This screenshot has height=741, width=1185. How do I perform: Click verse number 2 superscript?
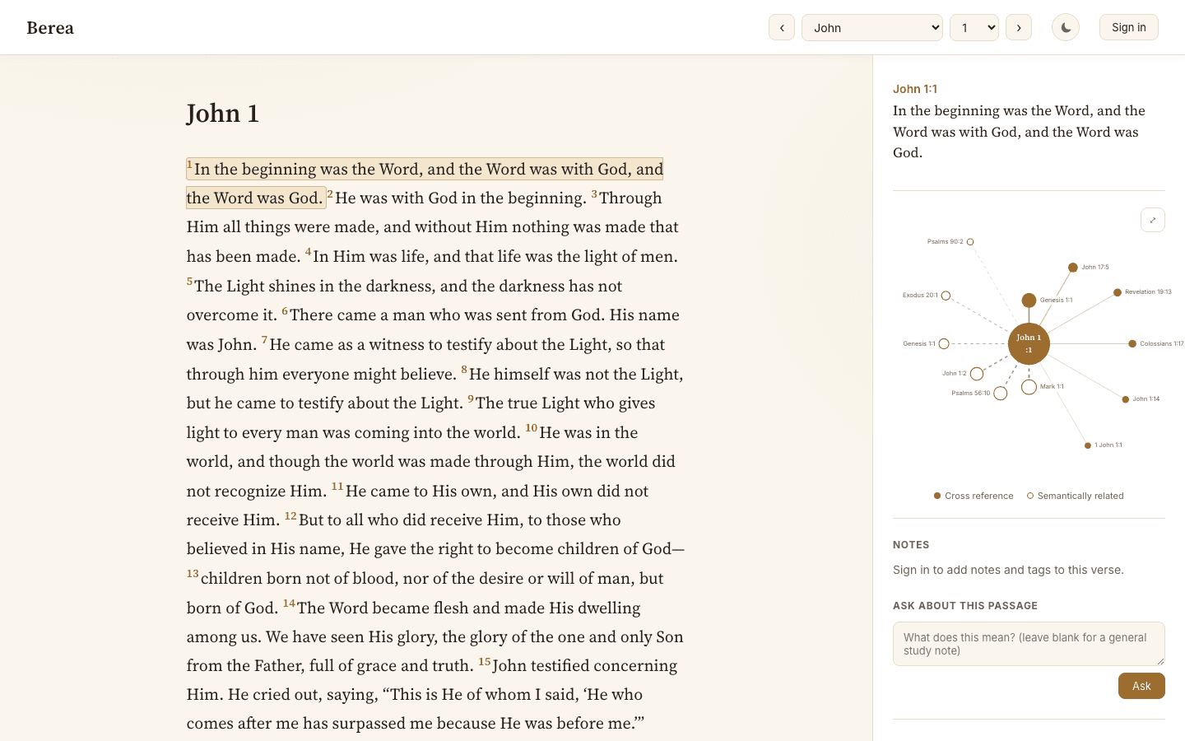coord(330,194)
